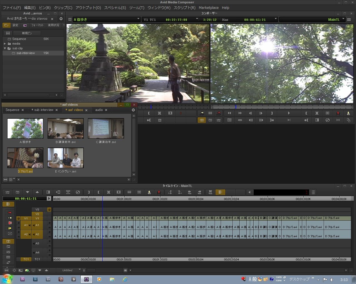Click the red Overwrite arrow in composer

pyautogui.click(x=219, y=113)
